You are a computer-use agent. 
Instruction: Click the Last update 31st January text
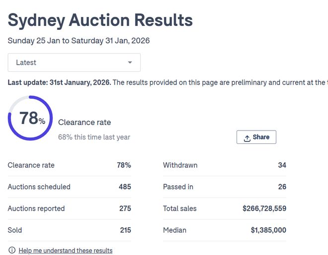click(x=60, y=82)
